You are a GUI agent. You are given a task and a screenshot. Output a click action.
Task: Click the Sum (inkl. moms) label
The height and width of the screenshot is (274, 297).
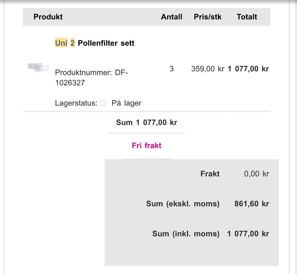[186, 234]
